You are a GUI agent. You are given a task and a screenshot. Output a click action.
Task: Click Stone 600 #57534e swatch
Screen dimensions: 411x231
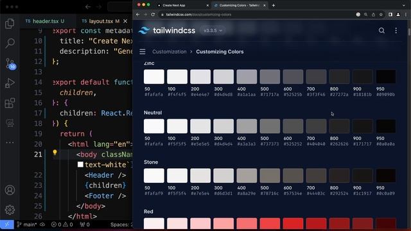click(x=293, y=175)
